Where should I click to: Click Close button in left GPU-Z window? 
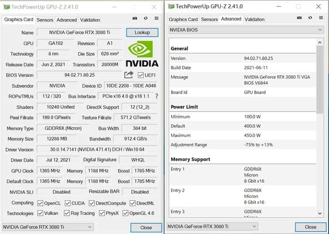(x=146, y=228)
